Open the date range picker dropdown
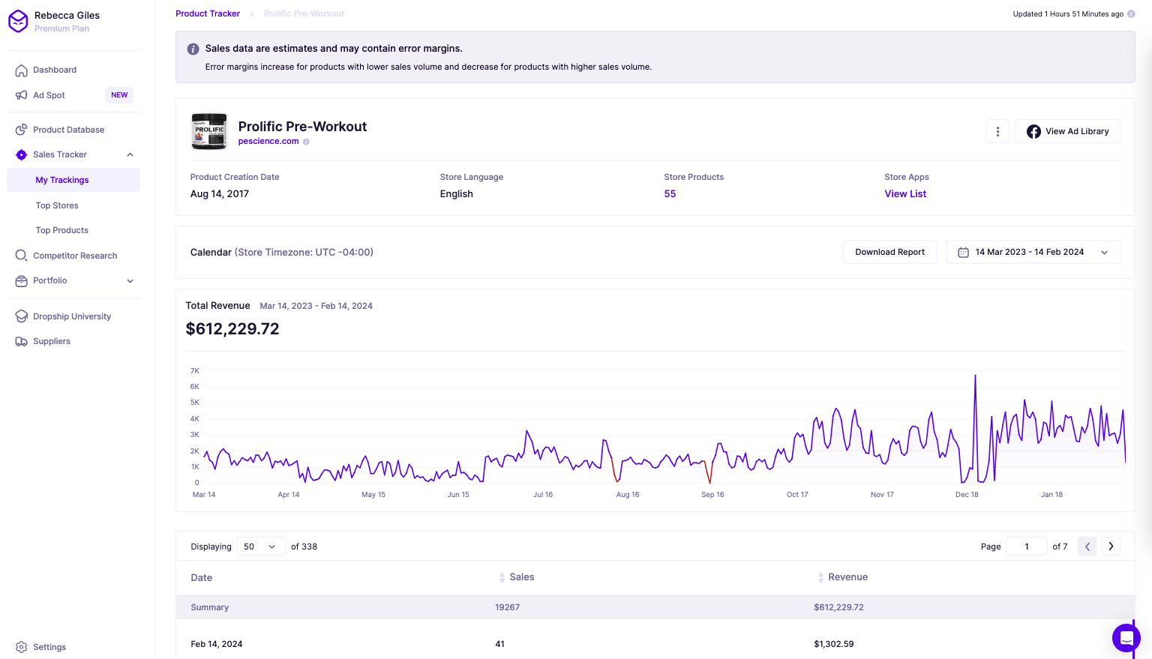 coord(1033,252)
